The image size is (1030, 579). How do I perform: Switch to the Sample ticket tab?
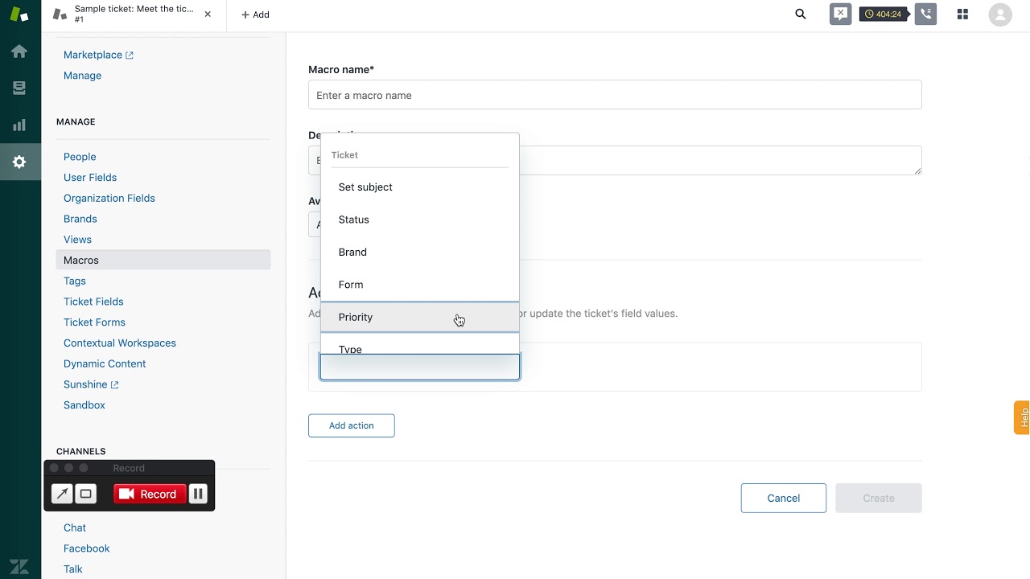pyautogui.click(x=133, y=14)
